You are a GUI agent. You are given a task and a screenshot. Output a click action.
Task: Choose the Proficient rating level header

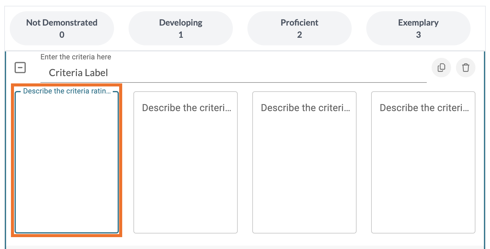click(x=299, y=28)
